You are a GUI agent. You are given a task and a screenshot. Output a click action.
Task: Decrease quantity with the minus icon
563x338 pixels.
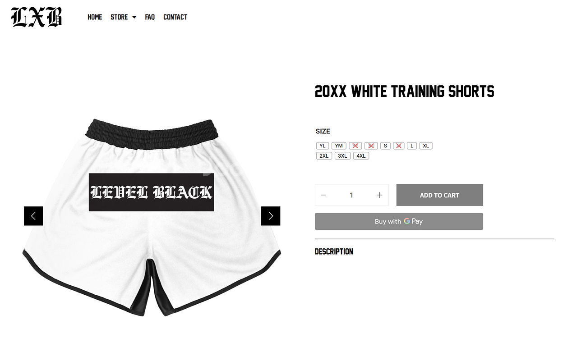(x=323, y=195)
